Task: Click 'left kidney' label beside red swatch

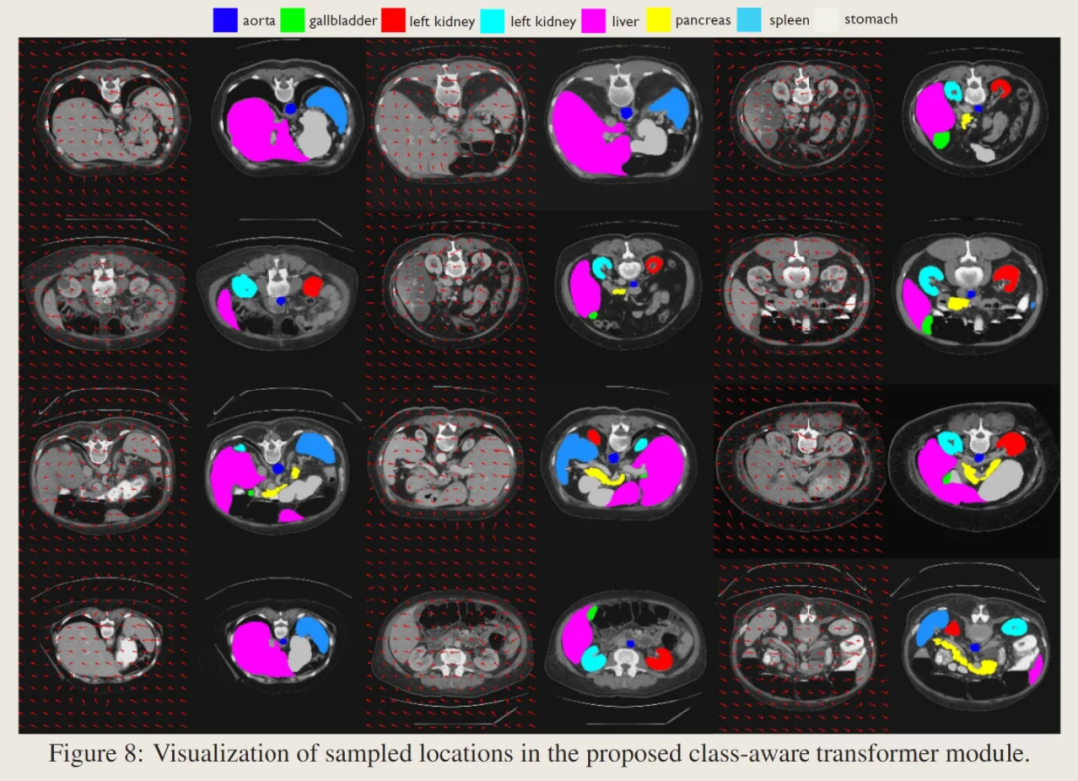Action: point(442,21)
